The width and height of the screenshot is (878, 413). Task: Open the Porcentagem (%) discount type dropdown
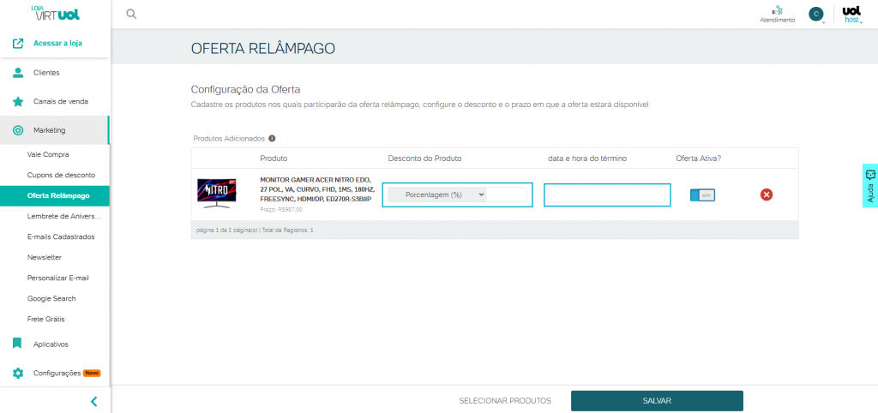437,195
